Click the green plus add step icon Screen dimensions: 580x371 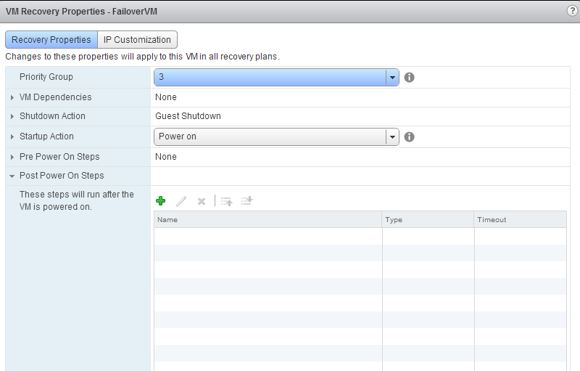(161, 201)
